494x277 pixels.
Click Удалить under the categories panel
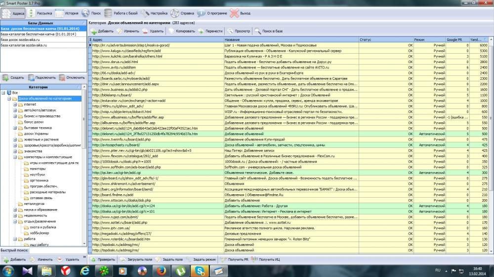point(68,259)
